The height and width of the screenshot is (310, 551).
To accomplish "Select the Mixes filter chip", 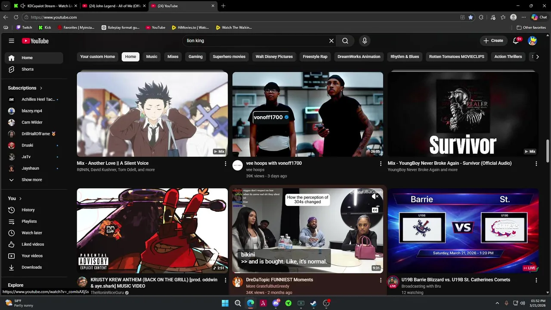I will pyautogui.click(x=173, y=56).
